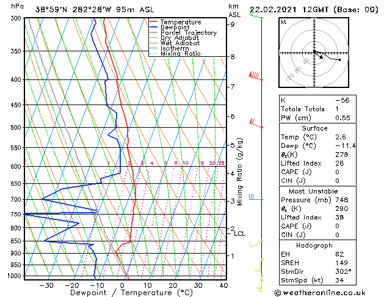This screenshot has height=297, width=384.
Task: Click the square end marker on hodograph
Action: coord(339,60)
